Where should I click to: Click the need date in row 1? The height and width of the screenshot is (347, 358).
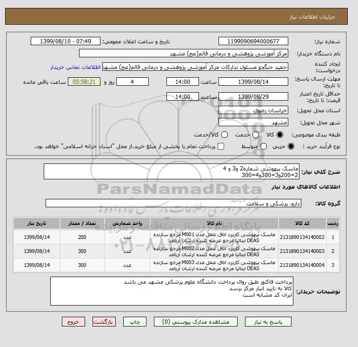[37, 237]
